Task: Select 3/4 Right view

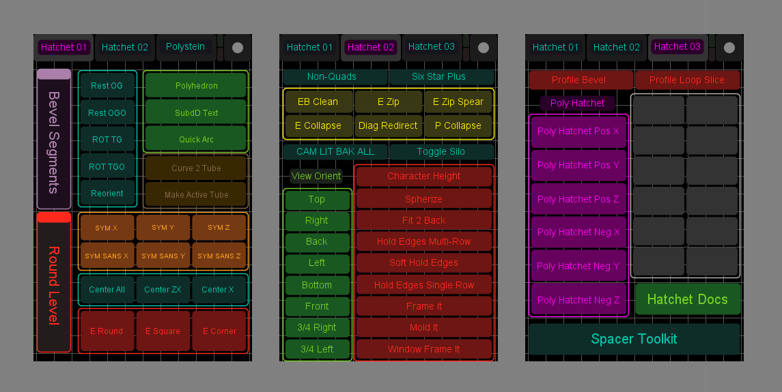Action: (x=317, y=328)
